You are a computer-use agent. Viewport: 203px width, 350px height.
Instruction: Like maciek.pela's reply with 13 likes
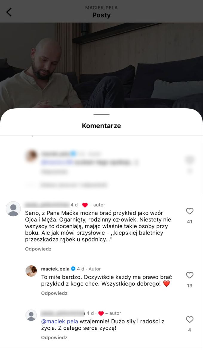190,275
